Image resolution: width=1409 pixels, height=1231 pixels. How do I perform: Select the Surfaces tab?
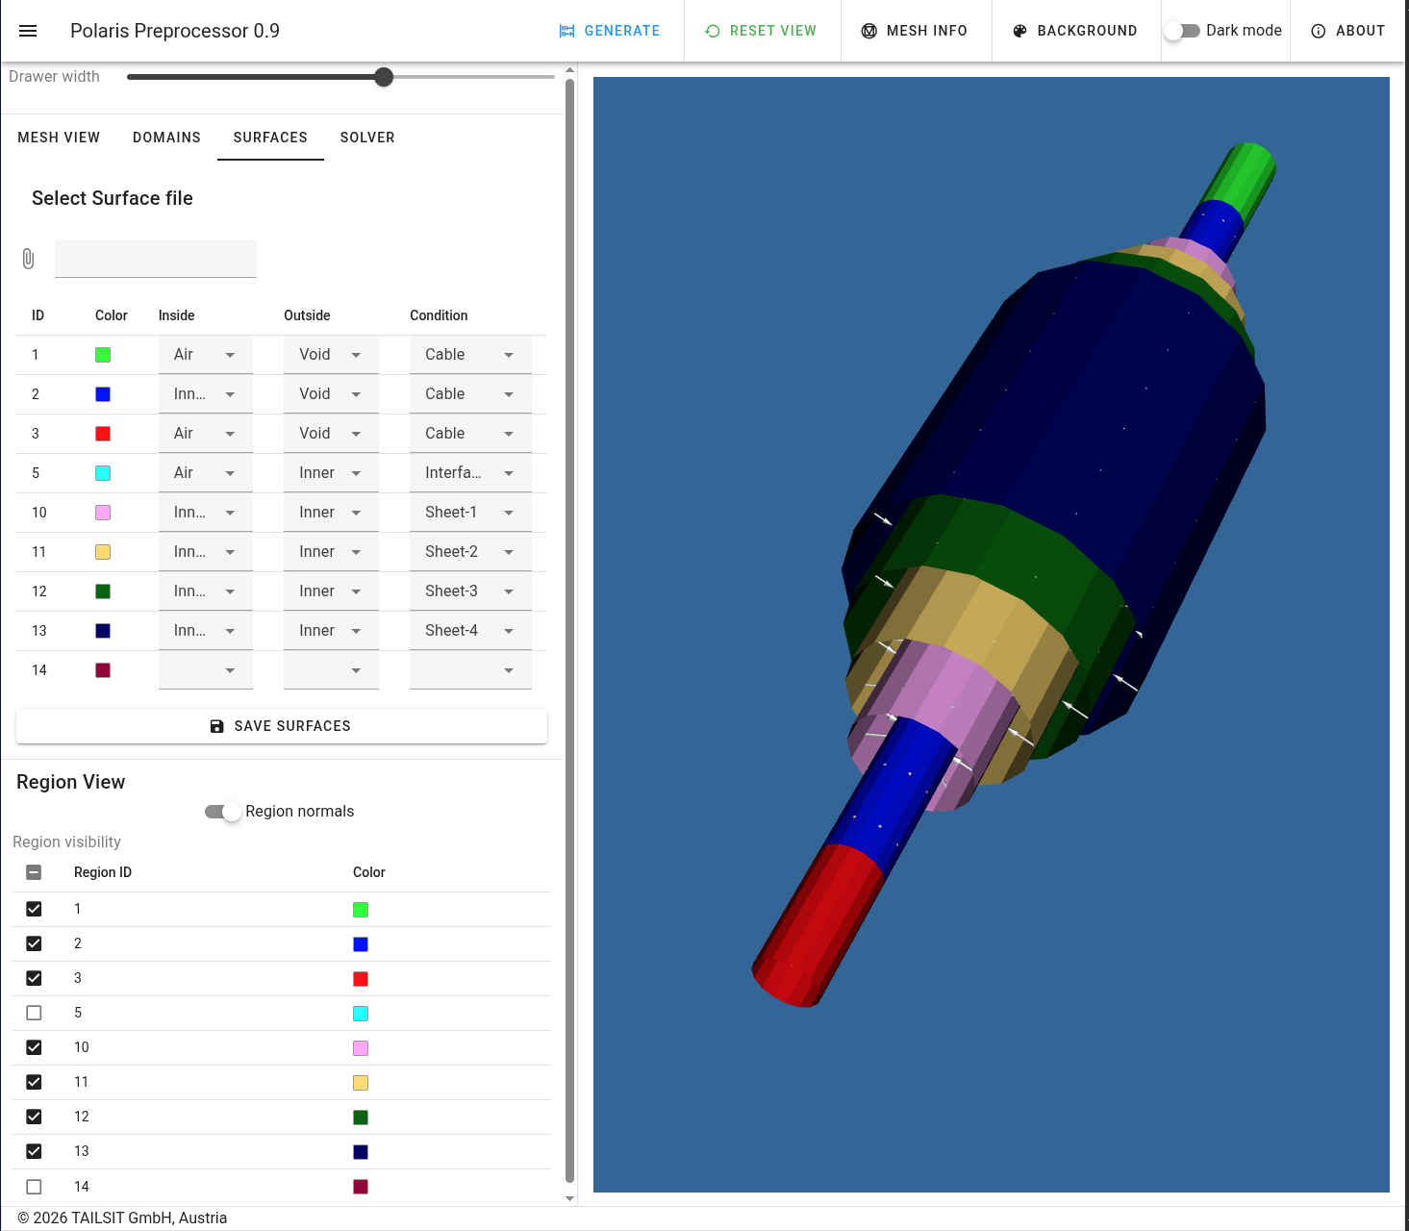tap(270, 138)
